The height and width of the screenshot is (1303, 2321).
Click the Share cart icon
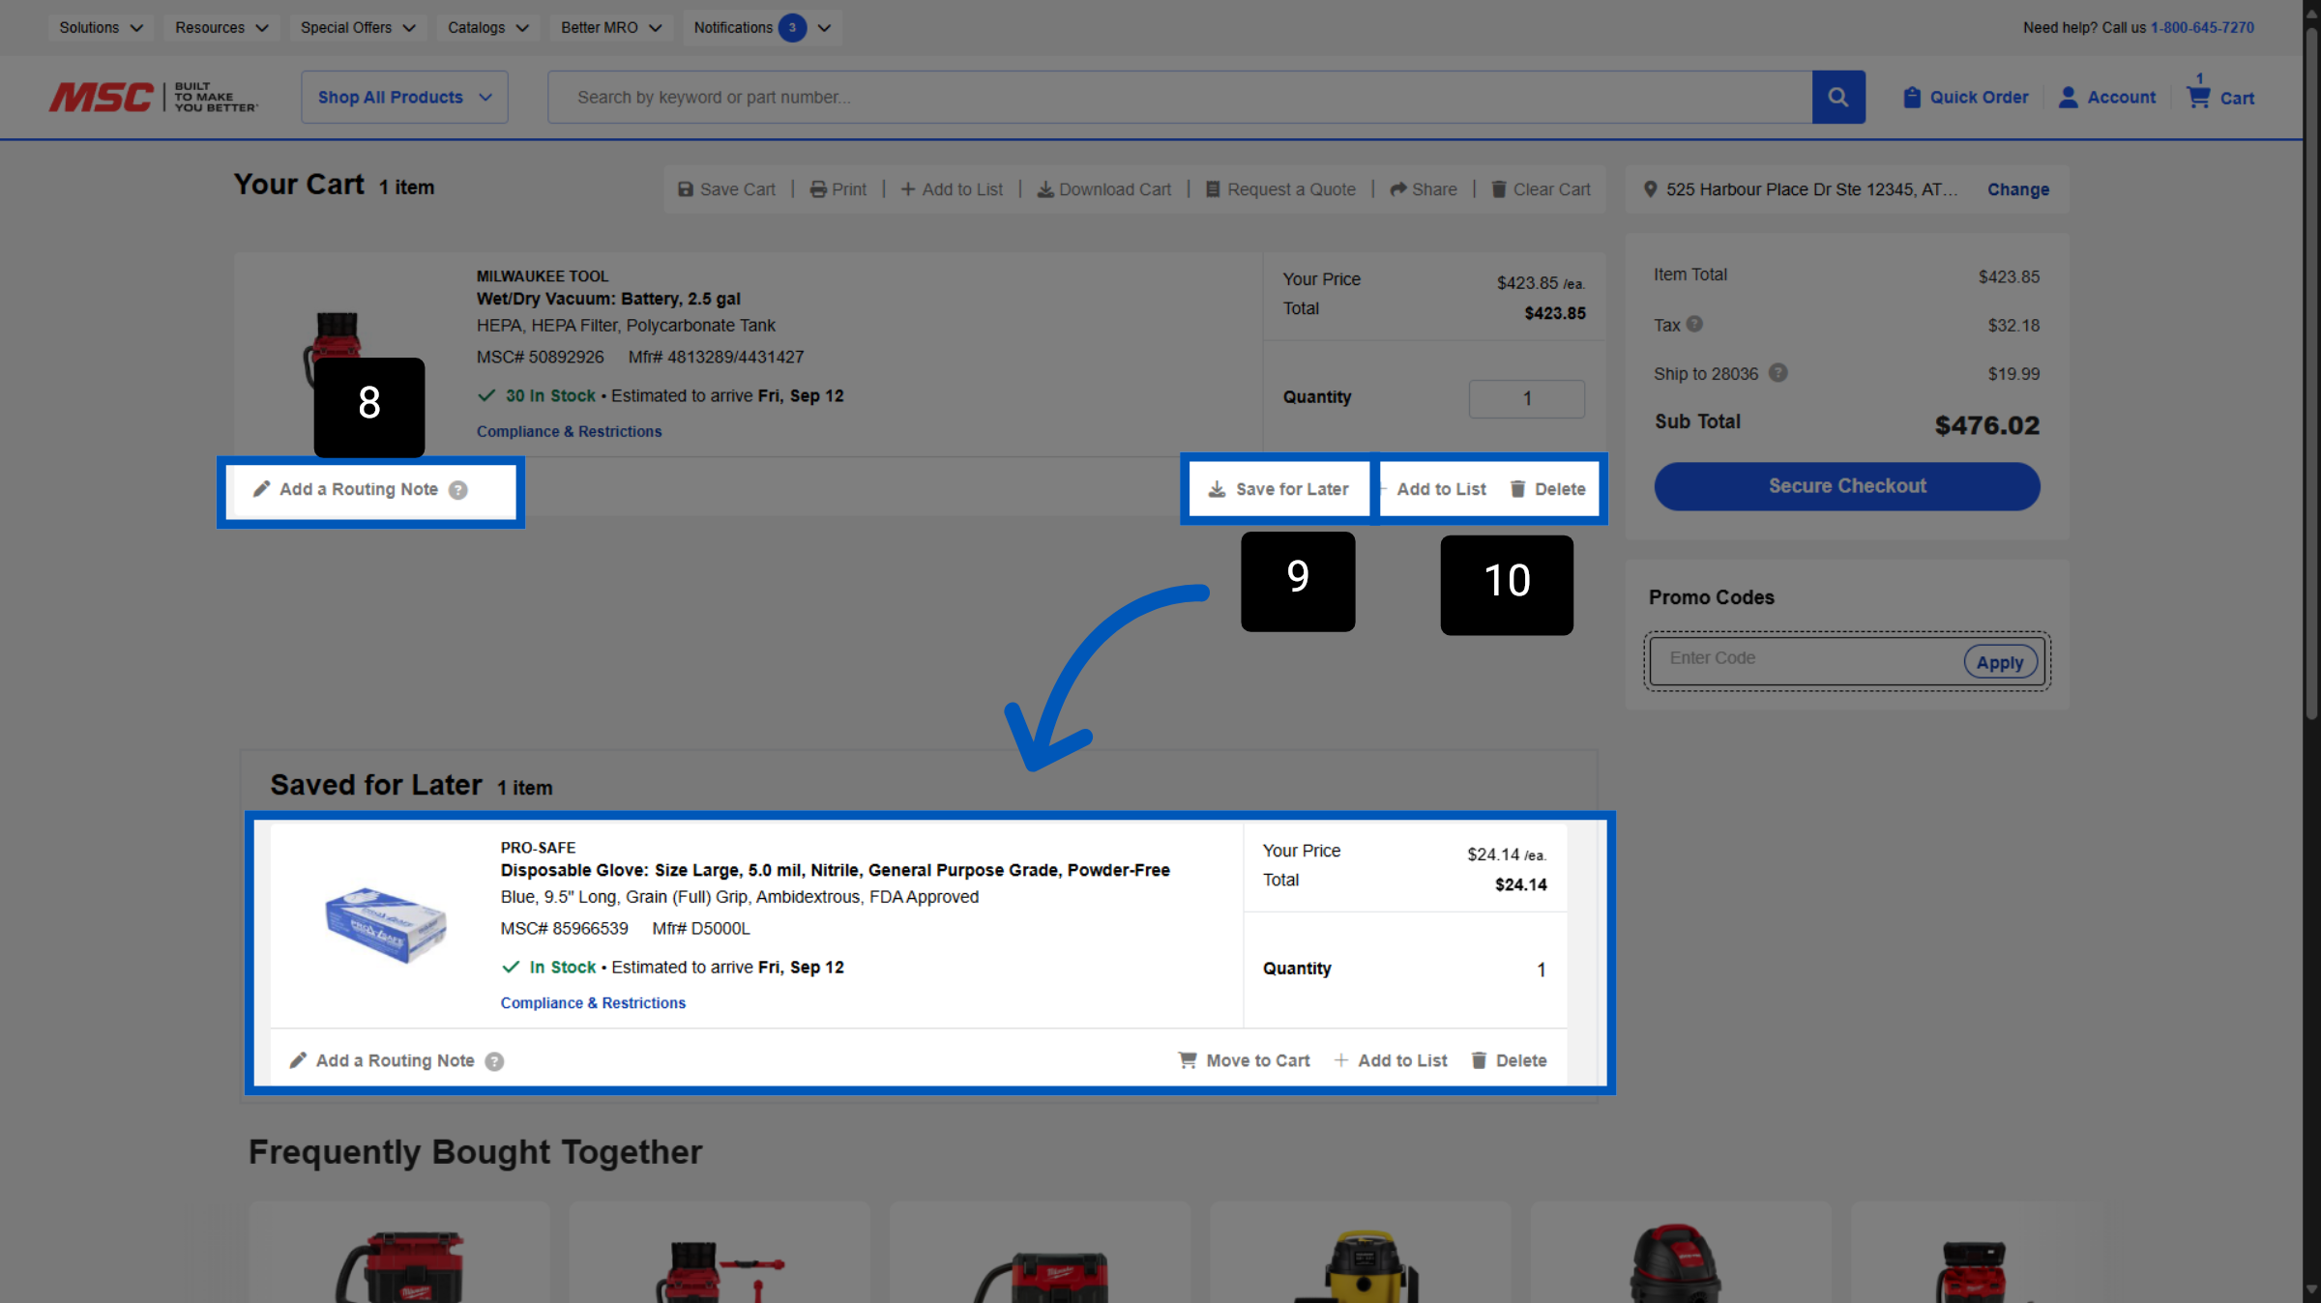(x=1398, y=189)
